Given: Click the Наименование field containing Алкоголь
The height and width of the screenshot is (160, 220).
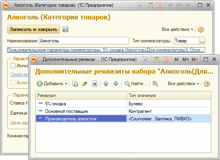Looking at the screenshot, I should coord(84,41).
